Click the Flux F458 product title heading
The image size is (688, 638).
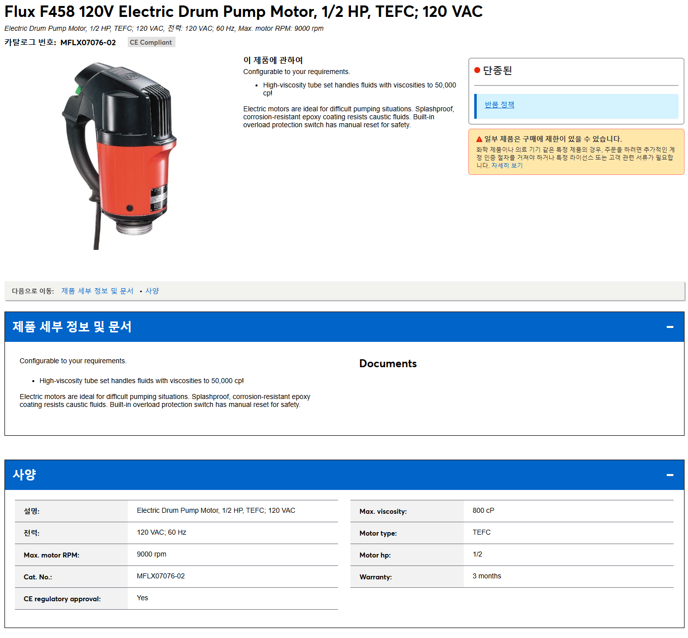point(244,11)
